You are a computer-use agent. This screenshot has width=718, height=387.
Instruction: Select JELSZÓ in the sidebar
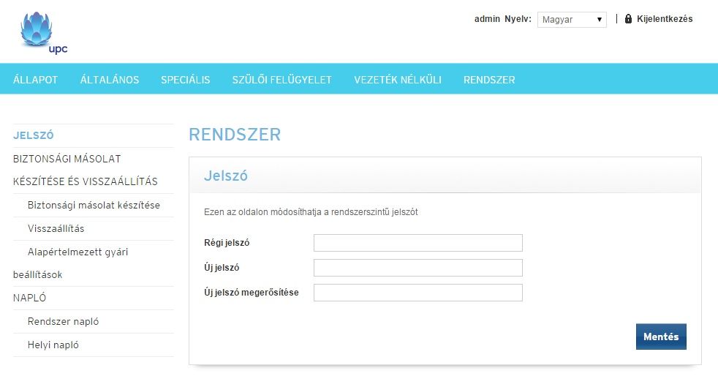click(x=34, y=135)
